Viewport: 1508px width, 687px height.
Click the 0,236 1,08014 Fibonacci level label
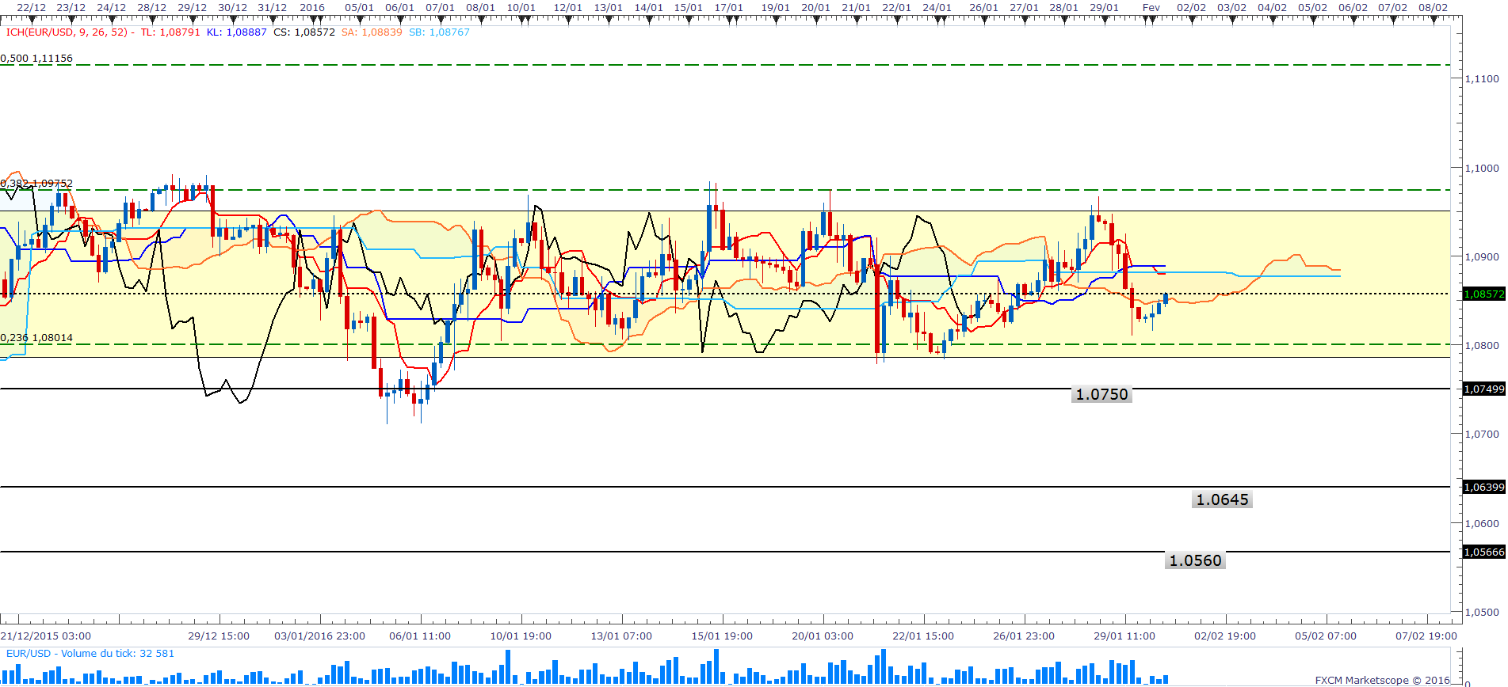pos(36,338)
